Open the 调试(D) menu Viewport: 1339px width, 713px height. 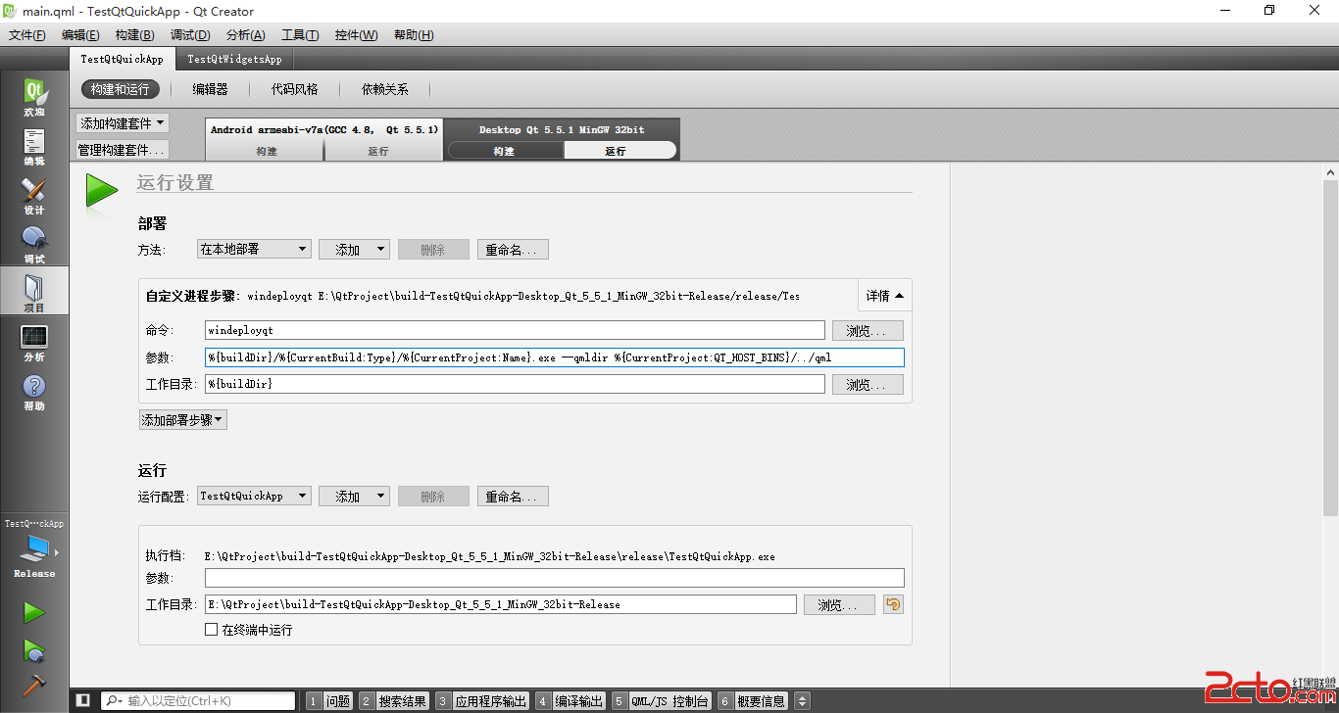[190, 34]
